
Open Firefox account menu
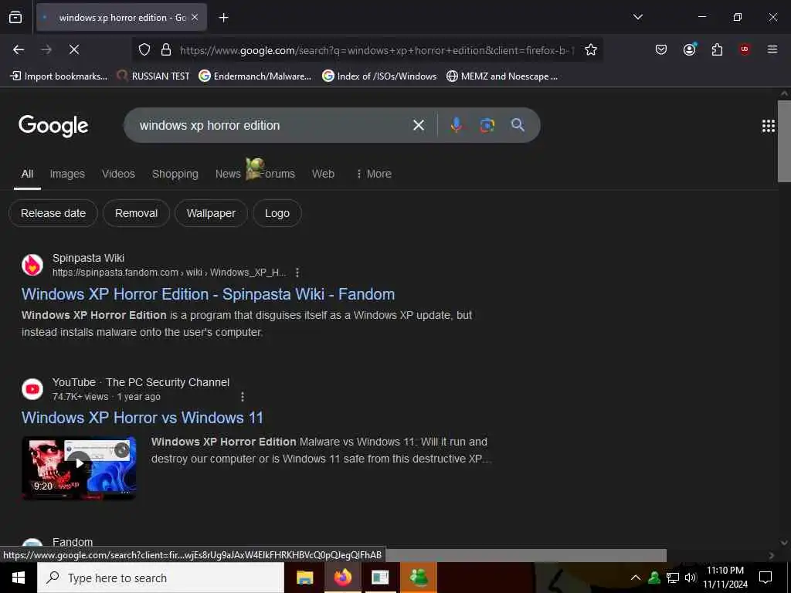click(x=689, y=49)
